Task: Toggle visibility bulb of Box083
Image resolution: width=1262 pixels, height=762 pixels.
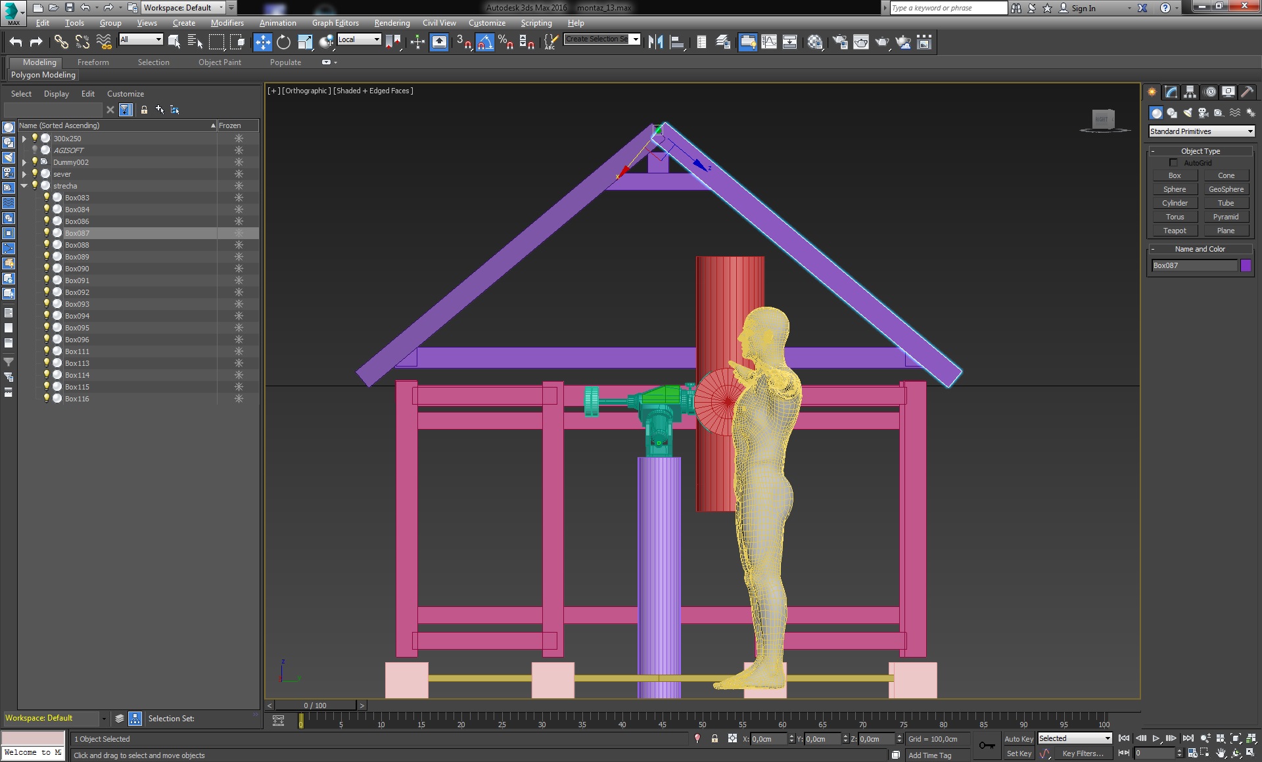Action: pos(47,197)
